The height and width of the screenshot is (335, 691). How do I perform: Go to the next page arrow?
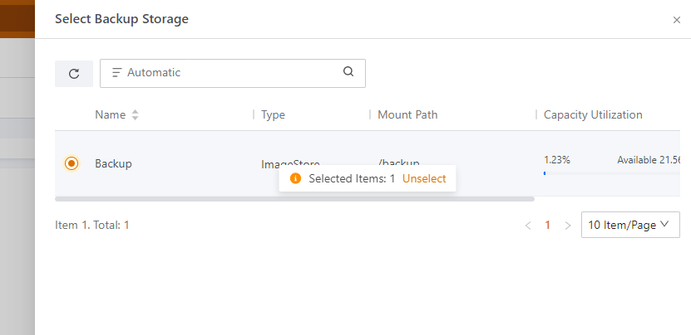[x=568, y=225]
